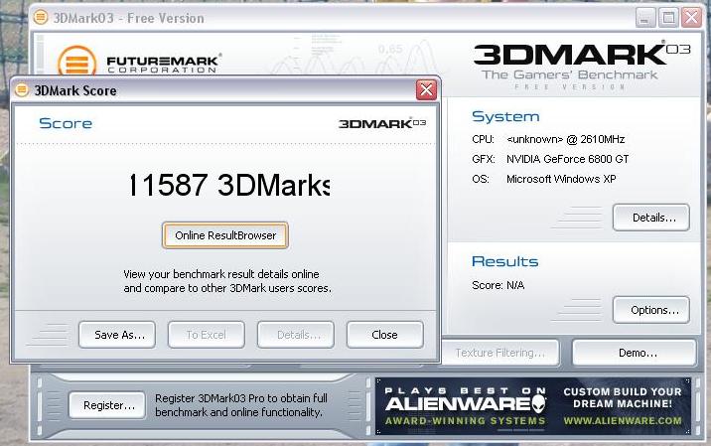
Task: Click the WWW.ALIENWARE.COM link in the banner
Action: tap(622, 421)
